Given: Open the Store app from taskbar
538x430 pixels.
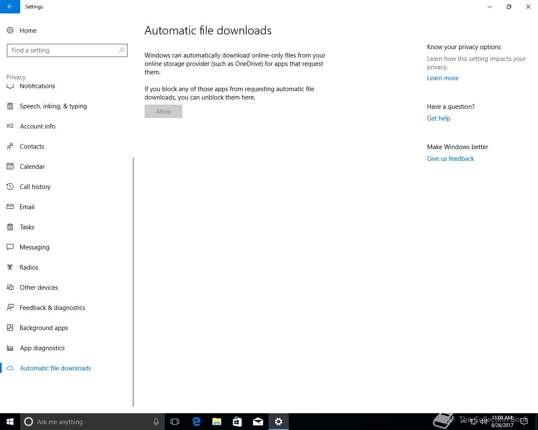Looking at the screenshot, I should (237, 422).
